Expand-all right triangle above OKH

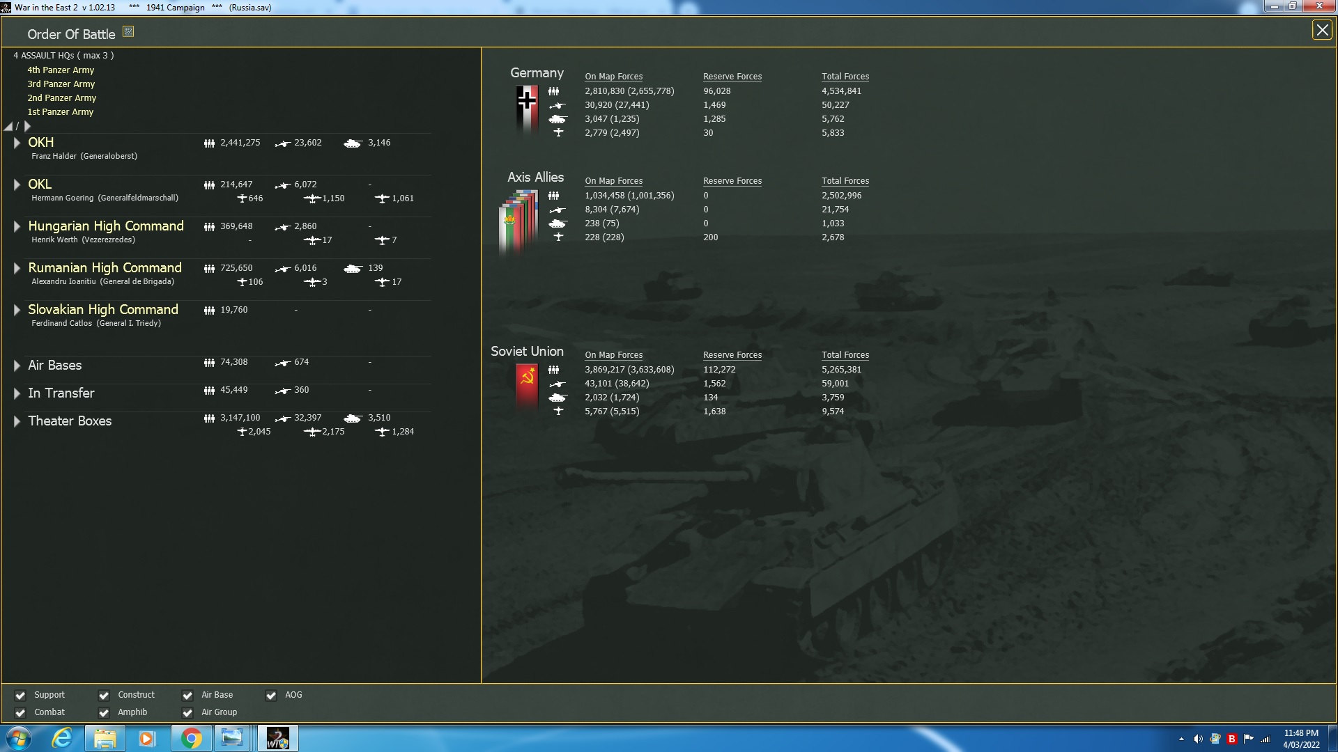pos(27,126)
